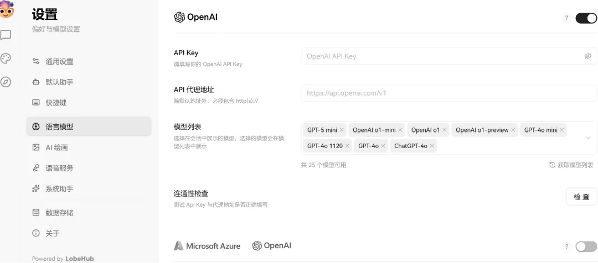Click 获取模型列表 to fetch models

571,165
